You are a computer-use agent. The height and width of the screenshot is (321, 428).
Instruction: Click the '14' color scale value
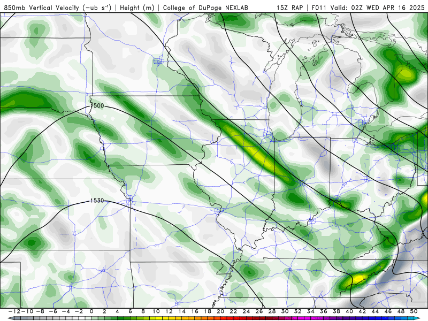tap(182, 311)
